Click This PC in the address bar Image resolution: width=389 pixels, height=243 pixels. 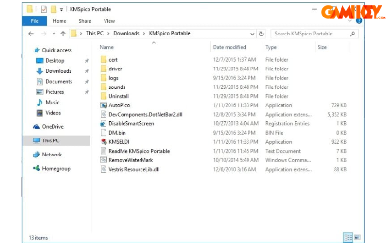point(94,33)
